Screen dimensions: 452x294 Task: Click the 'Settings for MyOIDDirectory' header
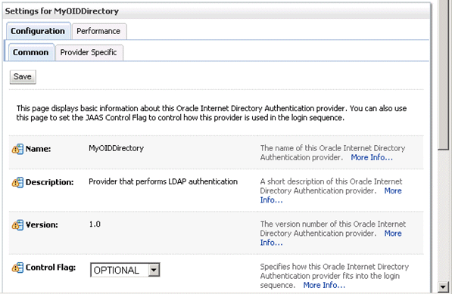[x=61, y=11]
